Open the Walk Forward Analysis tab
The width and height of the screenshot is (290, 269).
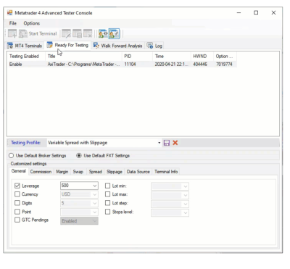tap(118, 46)
